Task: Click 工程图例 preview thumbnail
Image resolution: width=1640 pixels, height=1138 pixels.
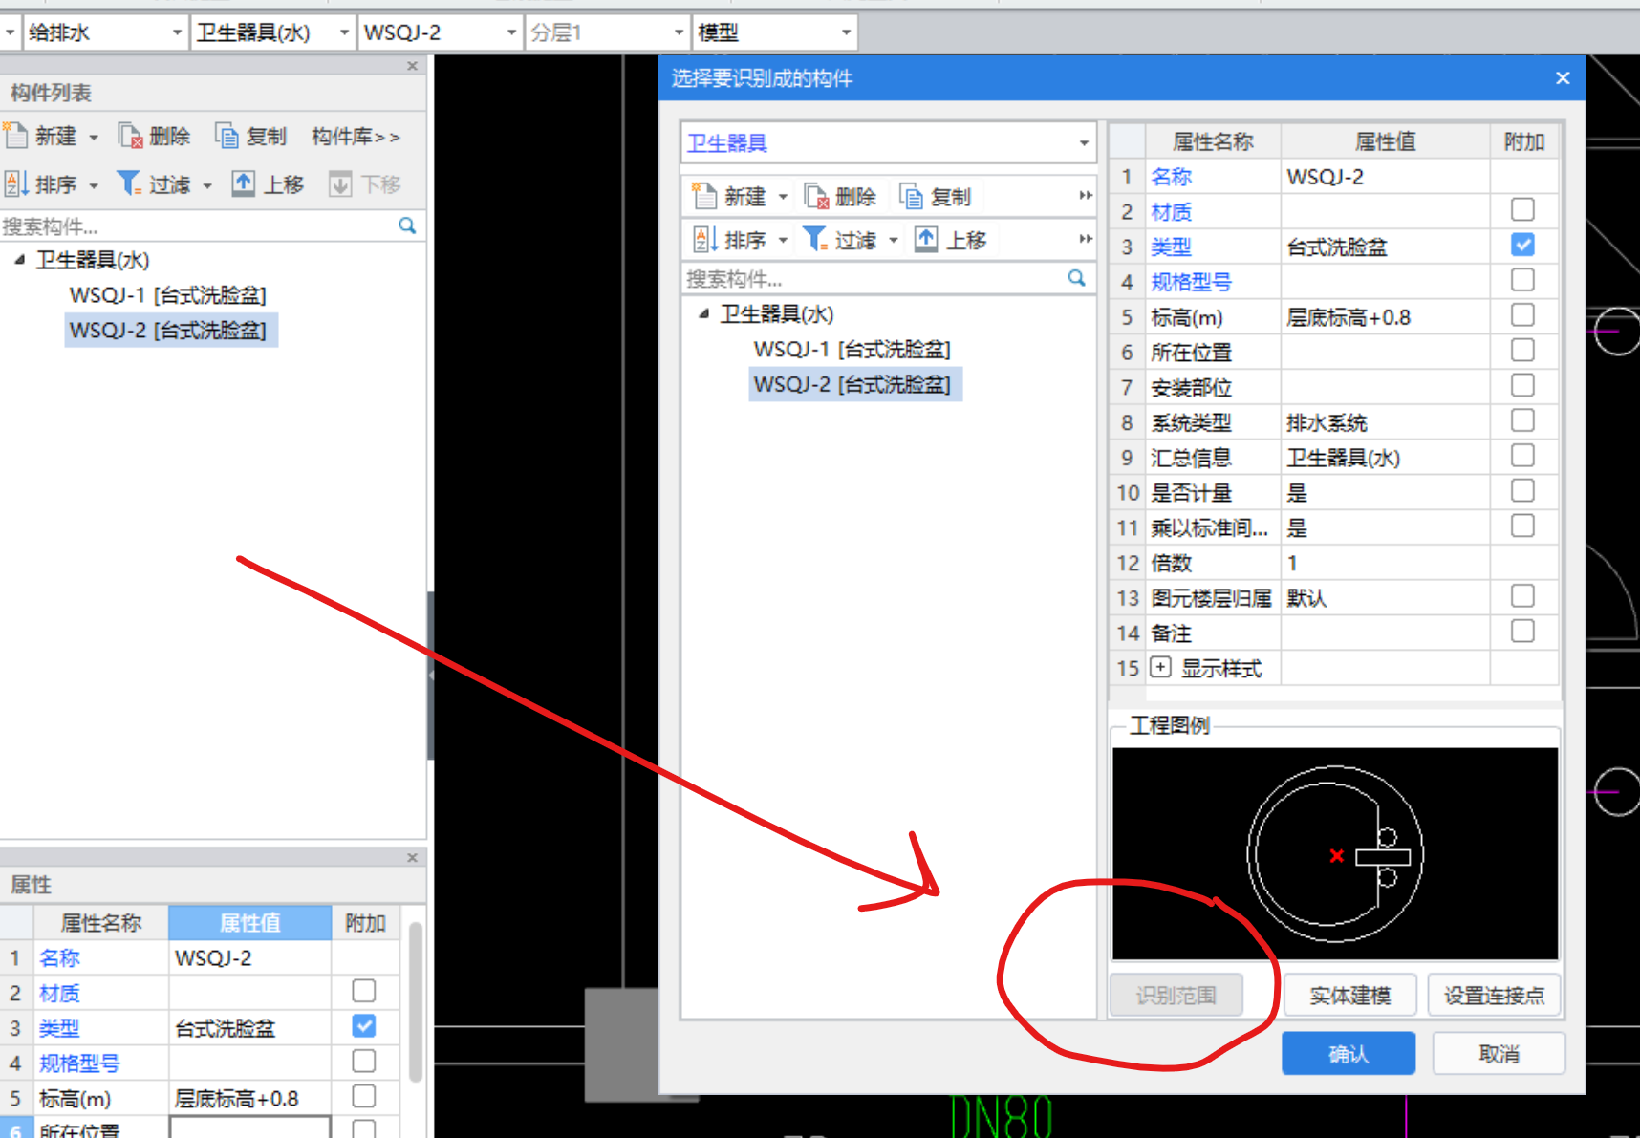Action: tap(1335, 853)
